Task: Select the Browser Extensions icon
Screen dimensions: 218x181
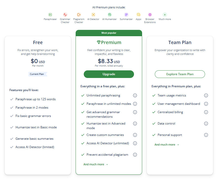Action: pos(150,15)
